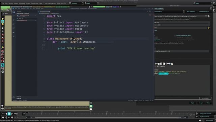Click the wrench icon in the script editor toolbar
Viewport: 216px width, 122px height.
[156, 64]
